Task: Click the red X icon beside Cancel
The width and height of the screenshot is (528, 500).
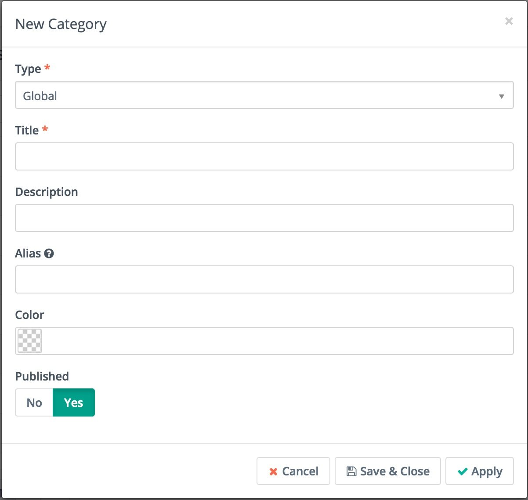Action: click(273, 471)
